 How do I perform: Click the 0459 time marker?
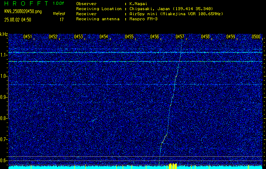click(x=231, y=36)
